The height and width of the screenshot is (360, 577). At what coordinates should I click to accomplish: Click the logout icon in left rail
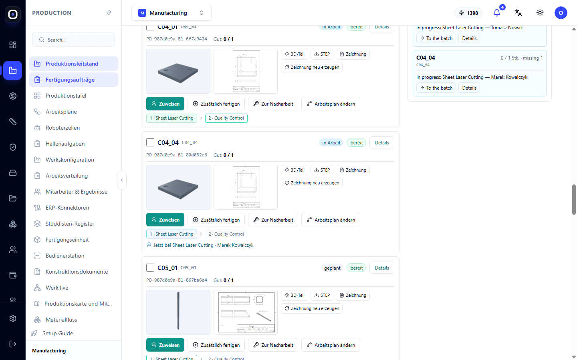(13, 344)
